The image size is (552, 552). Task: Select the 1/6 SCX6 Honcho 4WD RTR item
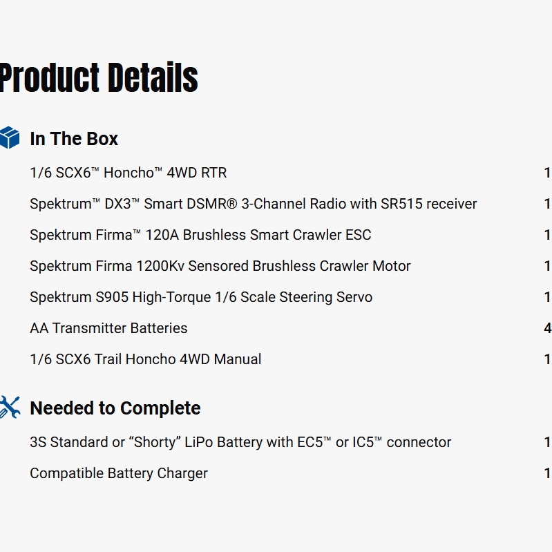pos(128,173)
